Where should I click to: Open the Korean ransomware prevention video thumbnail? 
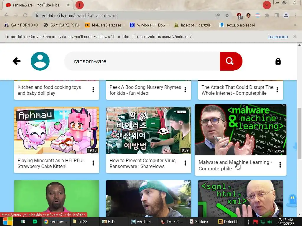click(149, 130)
